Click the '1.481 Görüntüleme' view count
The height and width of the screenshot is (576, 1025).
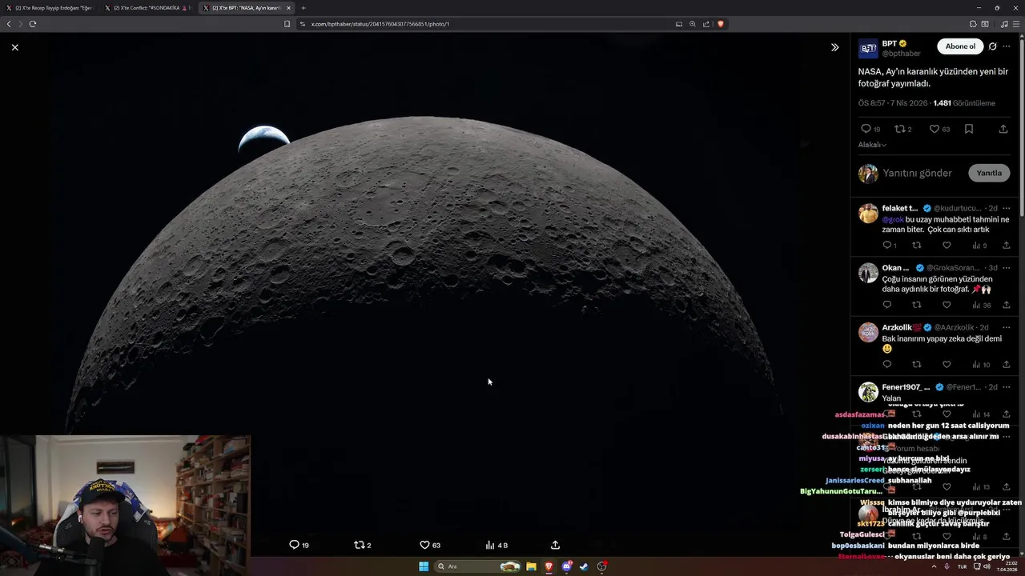click(x=964, y=103)
